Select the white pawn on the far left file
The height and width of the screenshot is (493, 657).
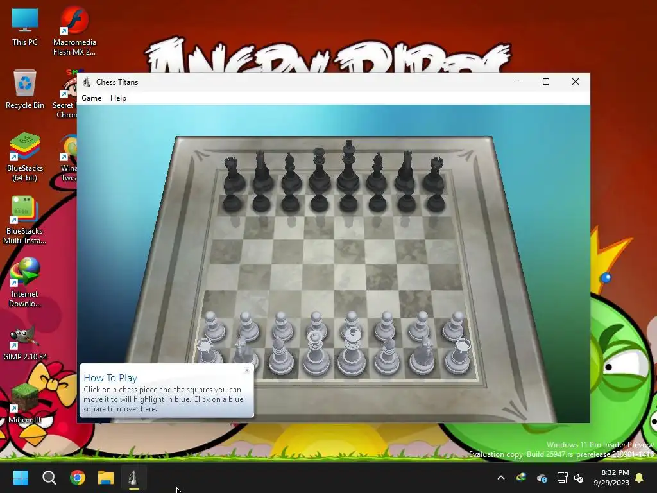214,326
